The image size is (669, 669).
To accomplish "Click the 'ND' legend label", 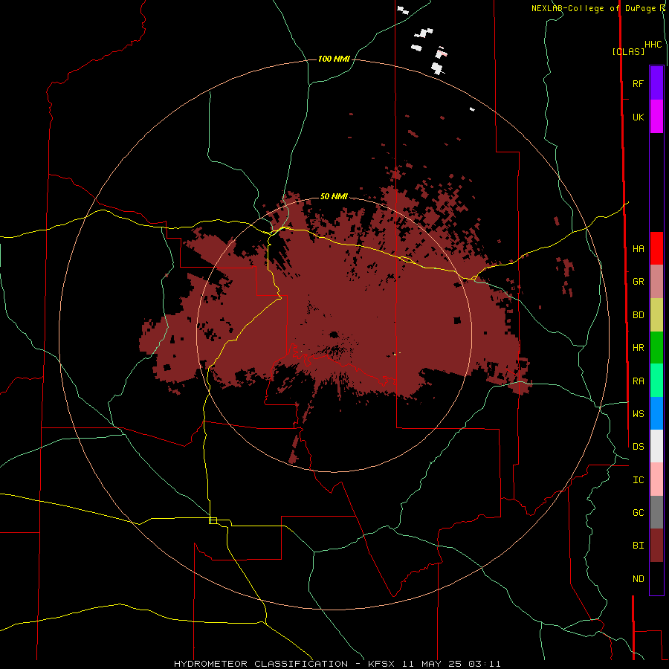I will (638, 579).
